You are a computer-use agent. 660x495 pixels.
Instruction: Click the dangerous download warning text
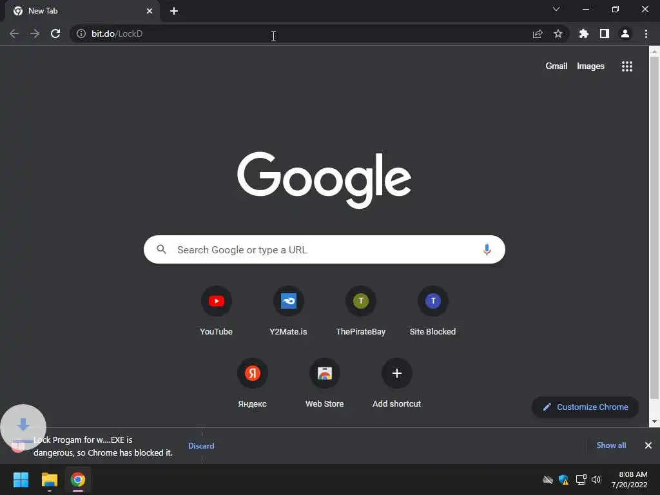point(103,446)
